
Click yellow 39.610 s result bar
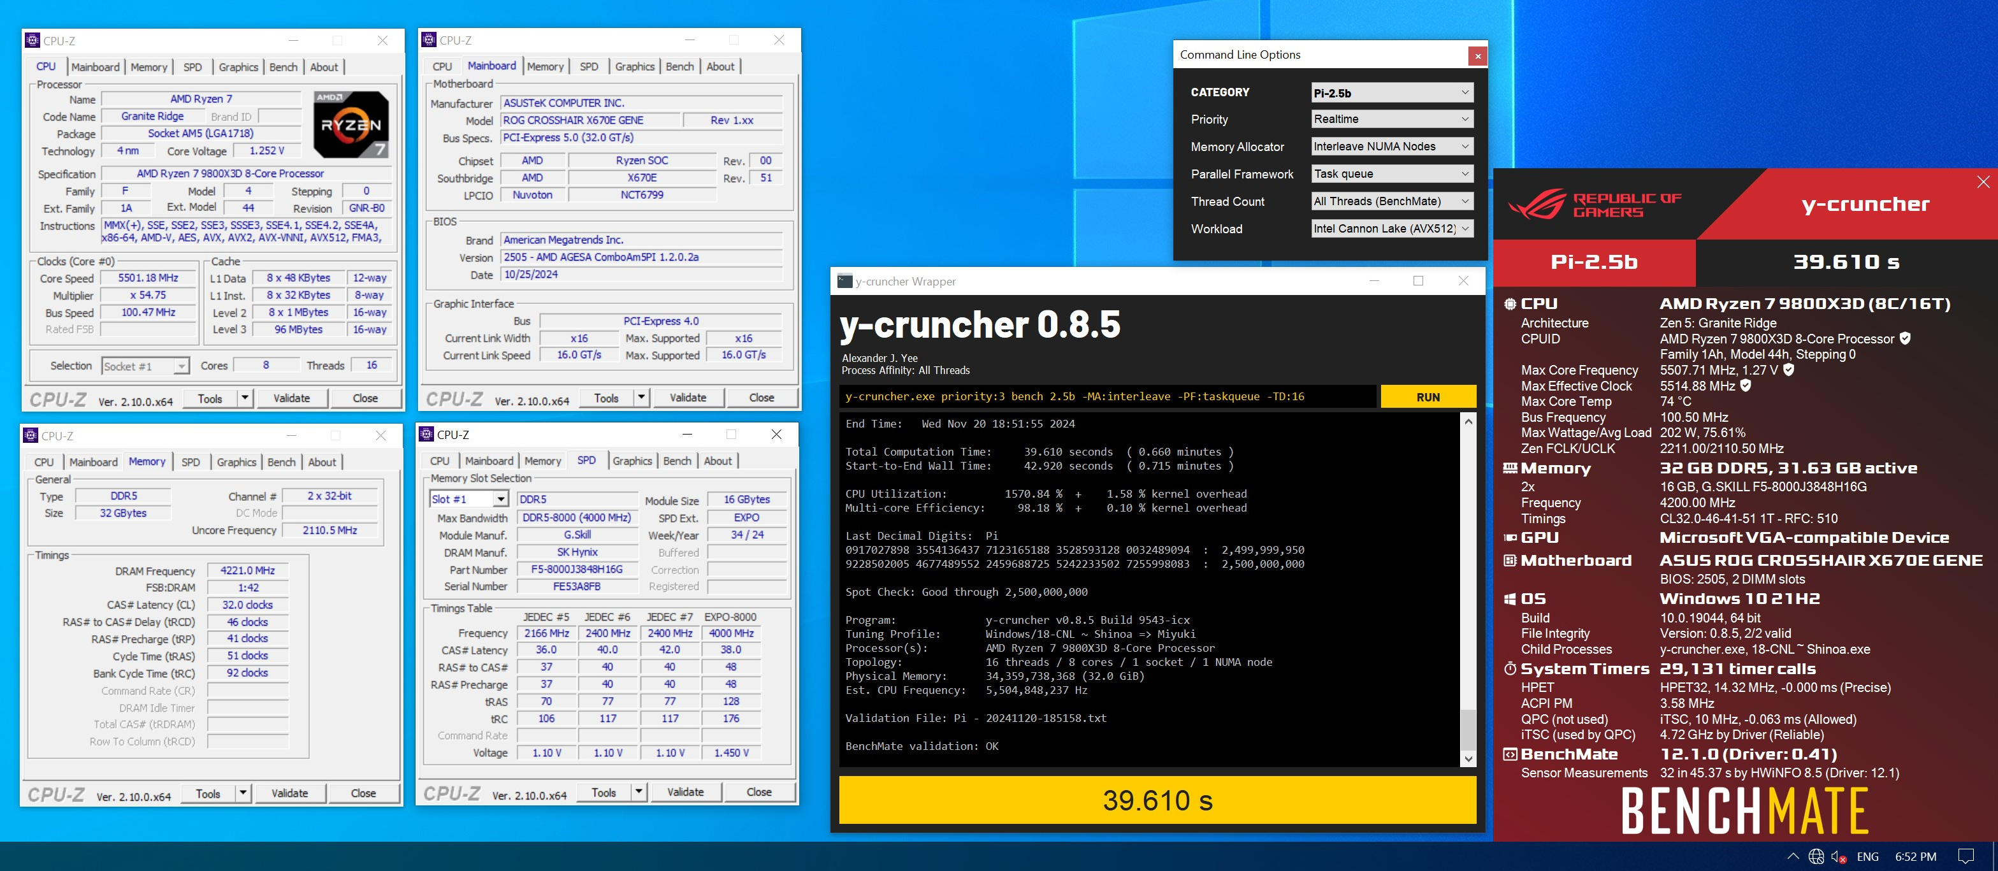(1157, 800)
